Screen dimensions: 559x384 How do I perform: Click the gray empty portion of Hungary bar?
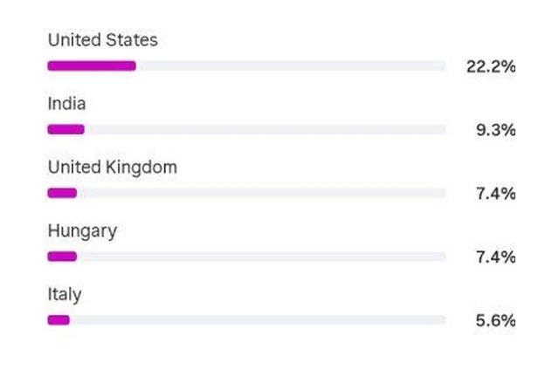pos(262,257)
